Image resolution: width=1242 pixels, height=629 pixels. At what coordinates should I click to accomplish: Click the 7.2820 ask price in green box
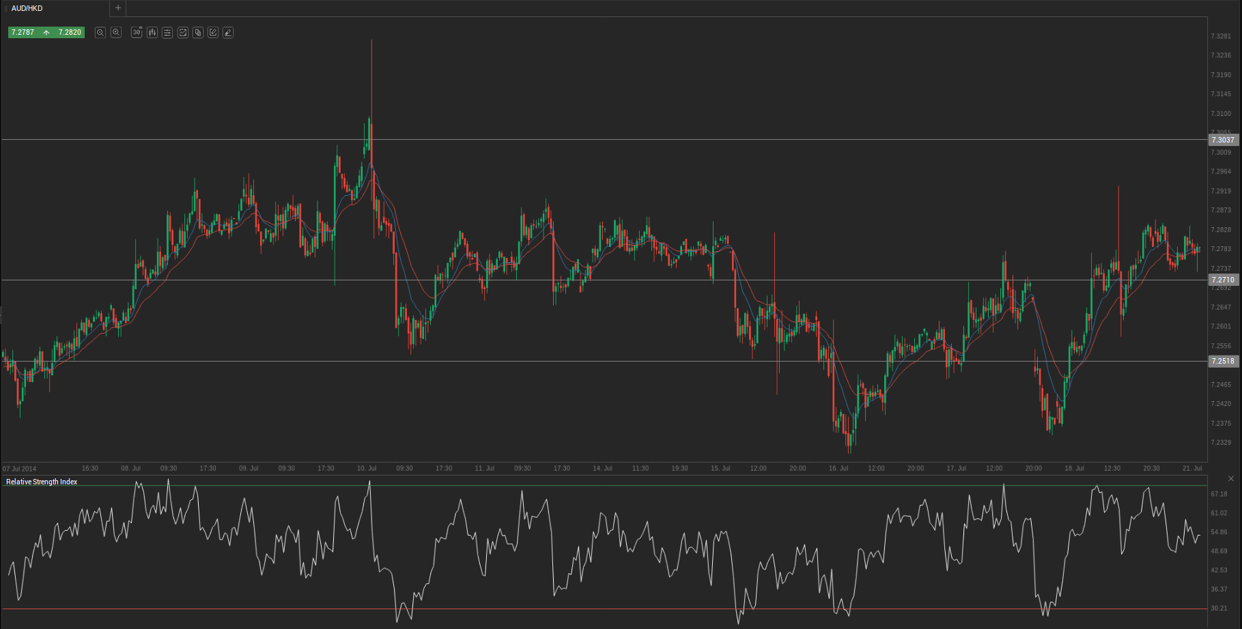point(70,33)
